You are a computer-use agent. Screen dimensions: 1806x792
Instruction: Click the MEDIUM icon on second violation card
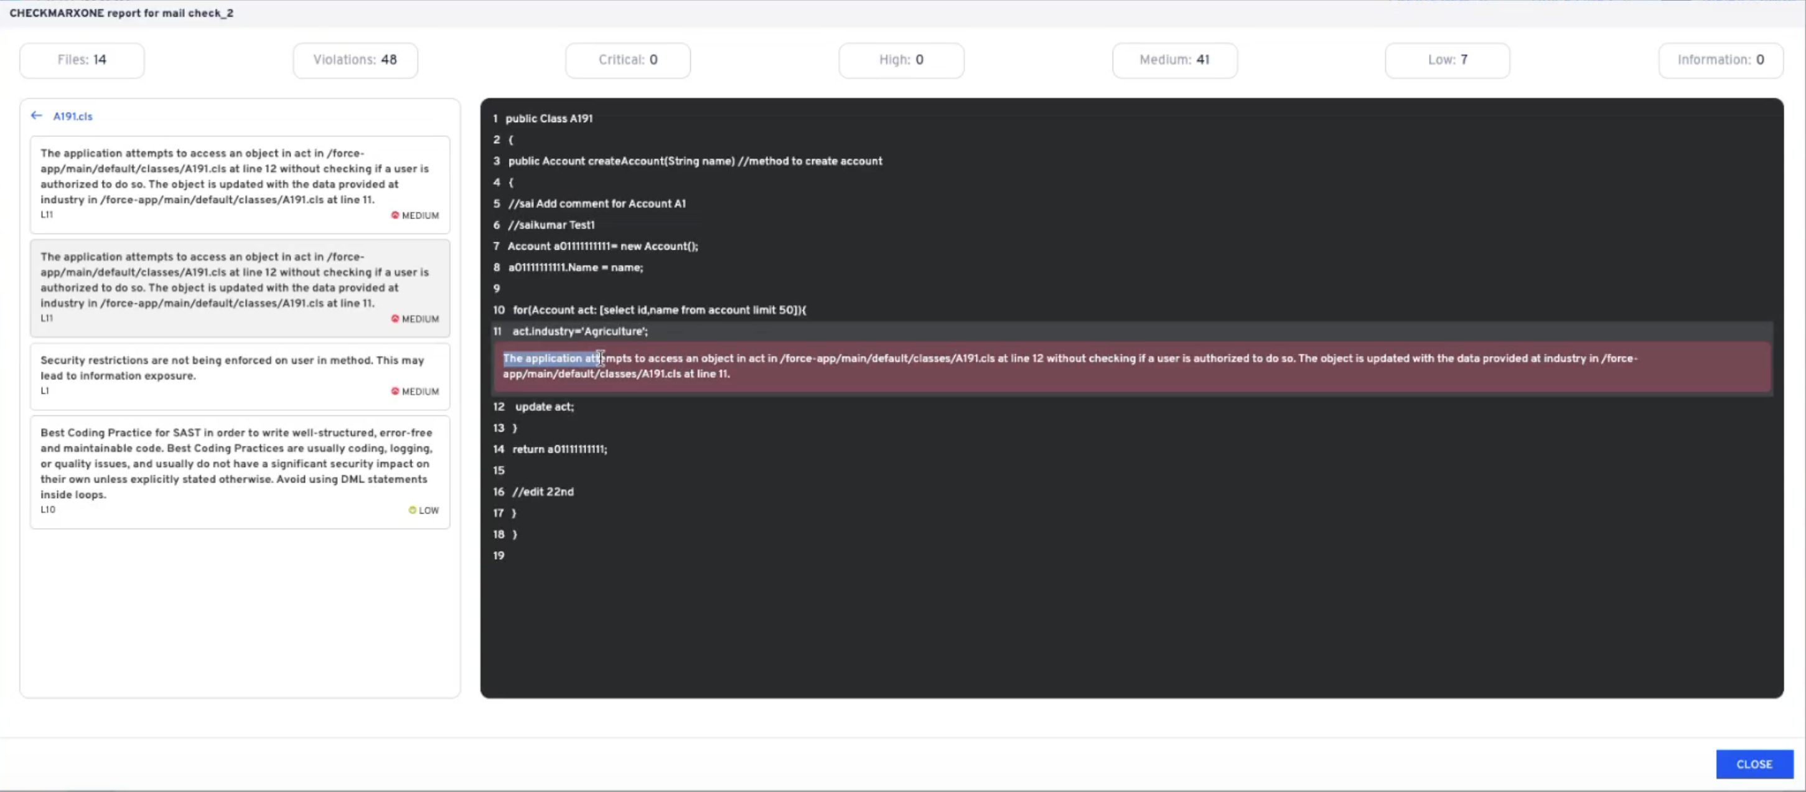(x=395, y=319)
